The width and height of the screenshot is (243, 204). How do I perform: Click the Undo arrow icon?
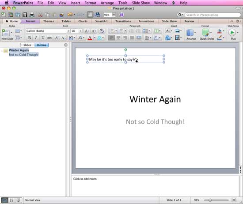coord(70,15)
